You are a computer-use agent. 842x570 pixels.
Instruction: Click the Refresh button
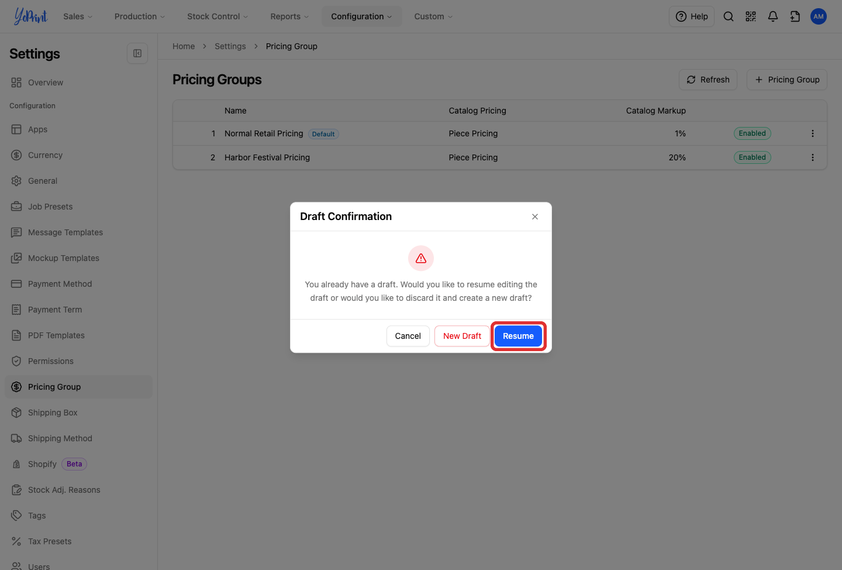tap(708, 80)
